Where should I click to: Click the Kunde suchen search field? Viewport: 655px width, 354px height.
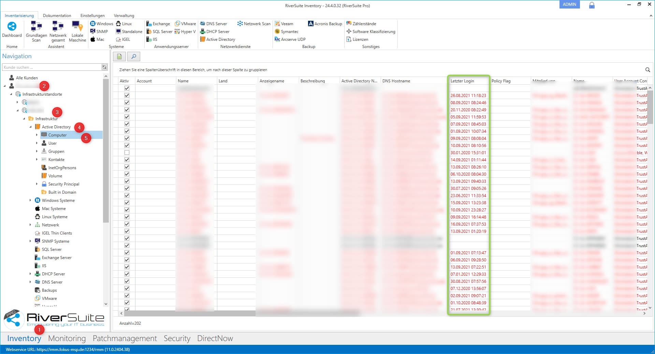tap(52, 67)
